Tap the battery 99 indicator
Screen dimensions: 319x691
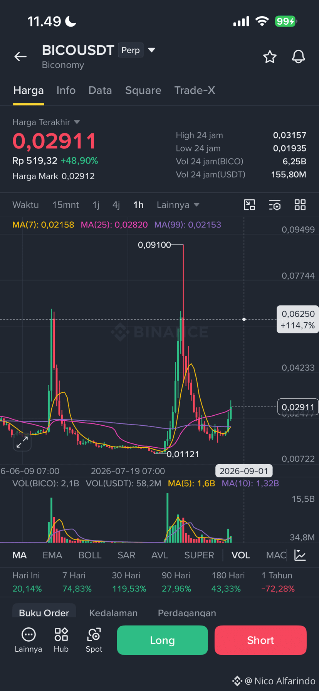[286, 21]
